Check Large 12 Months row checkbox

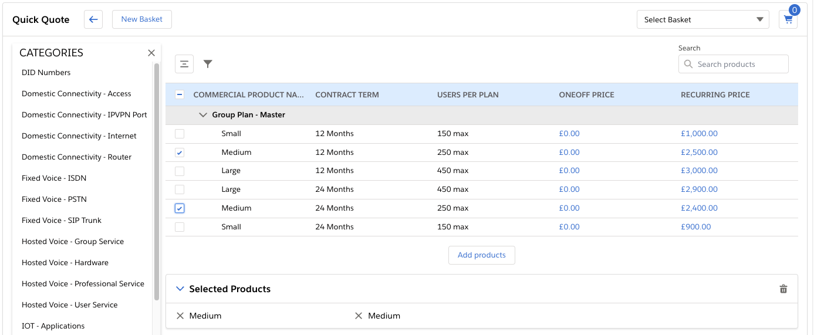point(180,171)
